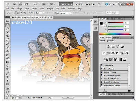Screen dimensions: 137x102
Task: Open the Screen Mode dropdown
Action: 53,4
